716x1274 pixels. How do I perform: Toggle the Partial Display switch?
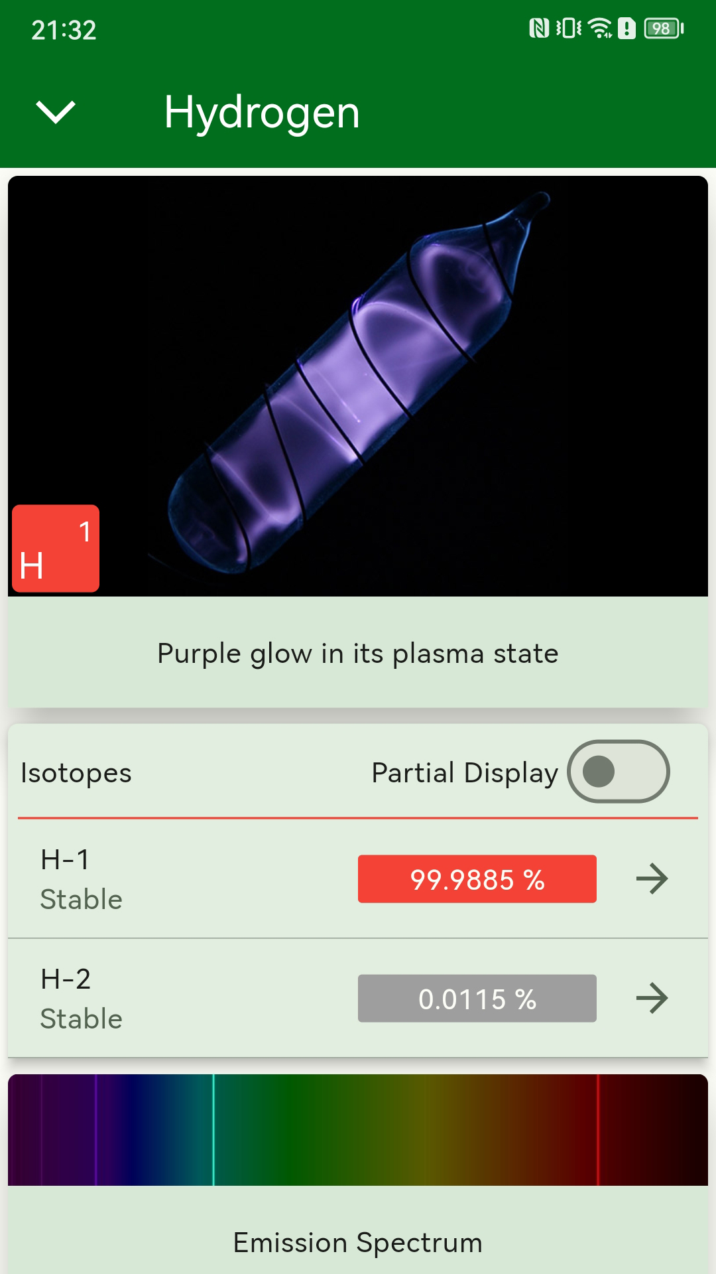pos(618,772)
